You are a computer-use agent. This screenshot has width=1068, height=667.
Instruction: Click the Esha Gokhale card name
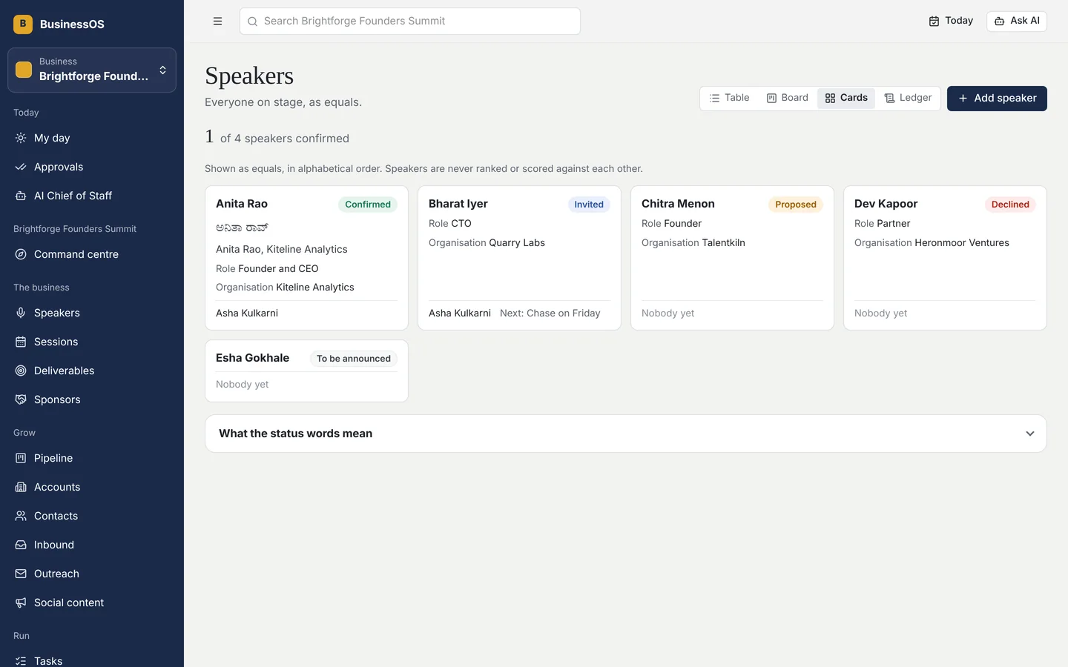(x=252, y=358)
